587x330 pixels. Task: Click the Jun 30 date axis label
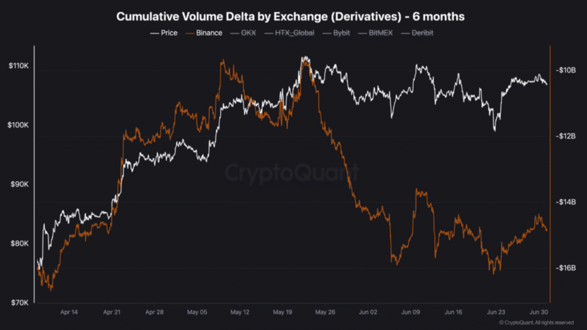pos(539,312)
